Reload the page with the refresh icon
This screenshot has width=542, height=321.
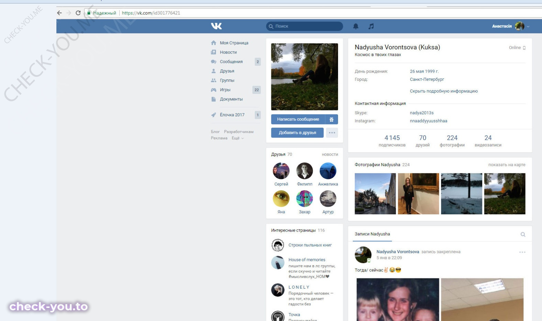[x=78, y=13]
